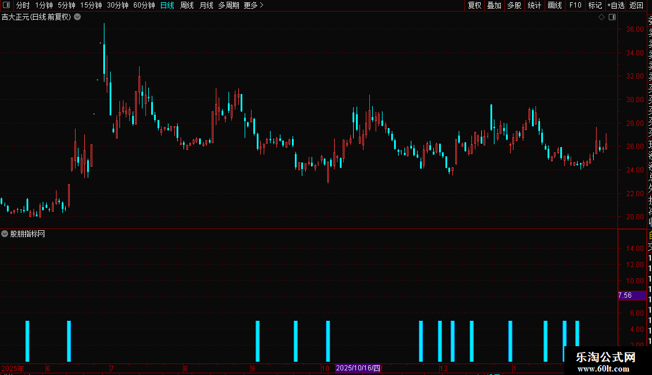The image size is (652, 375).
Task: Select the 5分钟 period tab
Action: tap(66, 5)
